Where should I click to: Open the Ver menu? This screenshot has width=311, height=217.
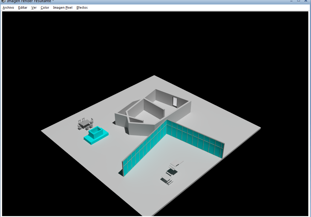[34, 7]
